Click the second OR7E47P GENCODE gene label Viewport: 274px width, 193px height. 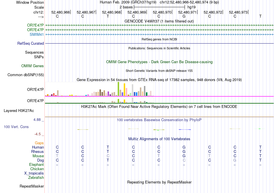click(x=35, y=30)
